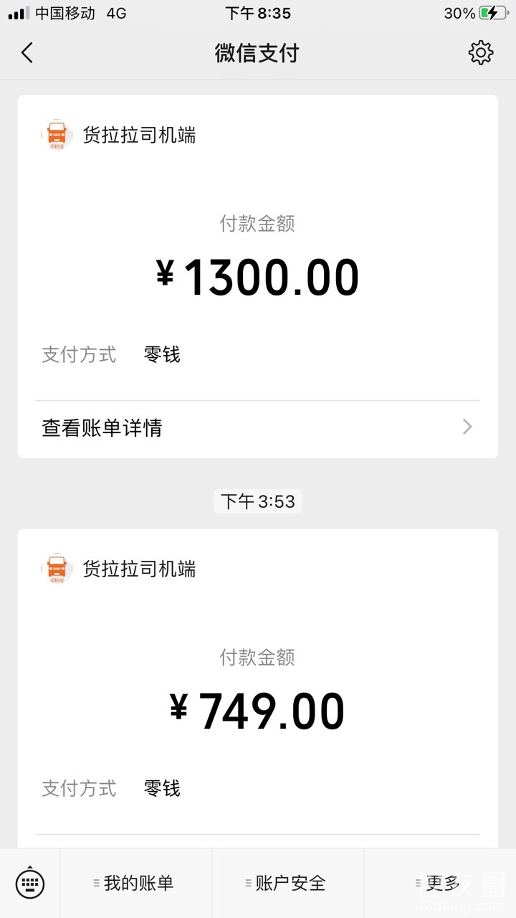Tap 零钱 payment method in first card
Viewport: 516px width, 918px height.
pyautogui.click(x=162, y=354)
